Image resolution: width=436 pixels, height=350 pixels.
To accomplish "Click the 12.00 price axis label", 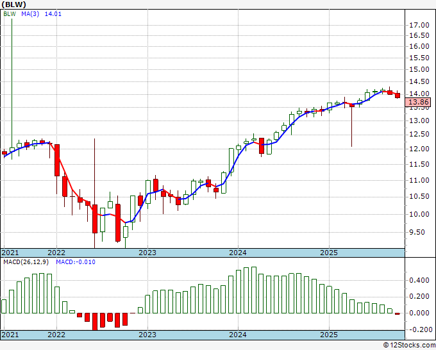I will tap(419, 149).
